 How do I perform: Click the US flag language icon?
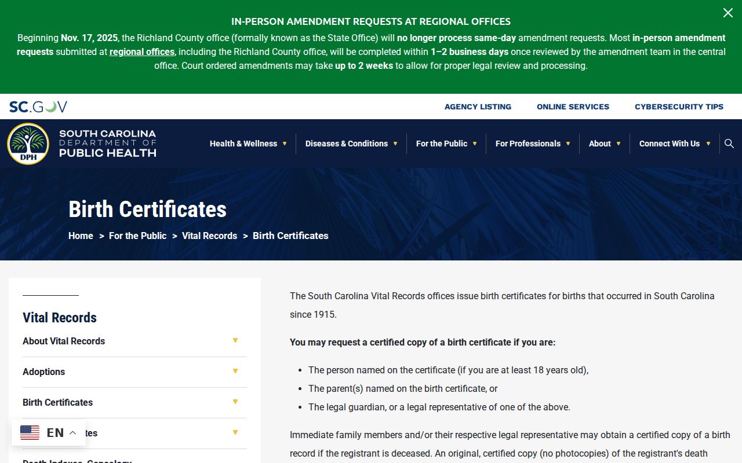point(30,432)
